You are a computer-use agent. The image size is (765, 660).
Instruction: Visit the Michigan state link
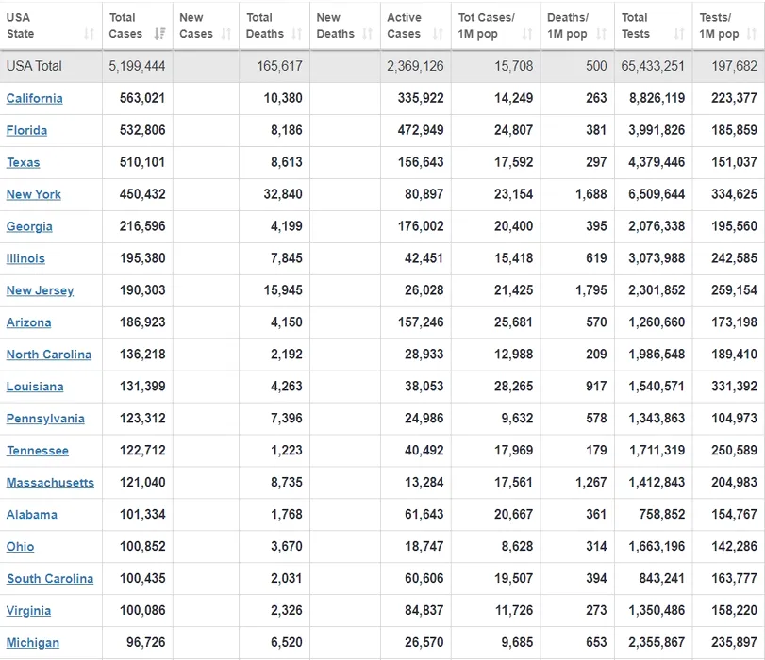[x=33, y=644]
